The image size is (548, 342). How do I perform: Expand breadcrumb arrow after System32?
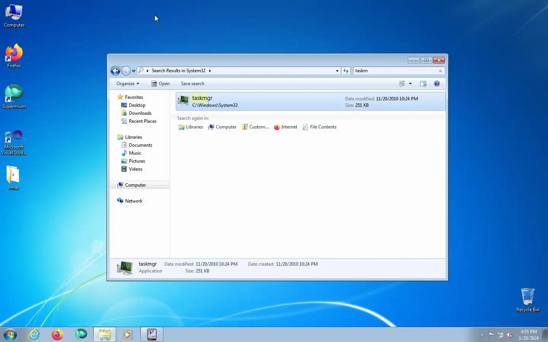coord(210,71)
